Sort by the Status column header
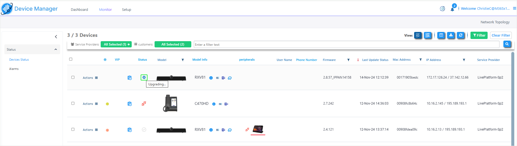The image size is (517, 146). 142,60
